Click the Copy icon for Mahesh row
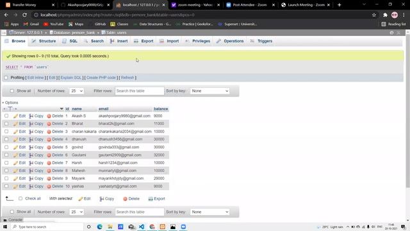Viewport: 410px width, 231px height. (x=31, y=171)
